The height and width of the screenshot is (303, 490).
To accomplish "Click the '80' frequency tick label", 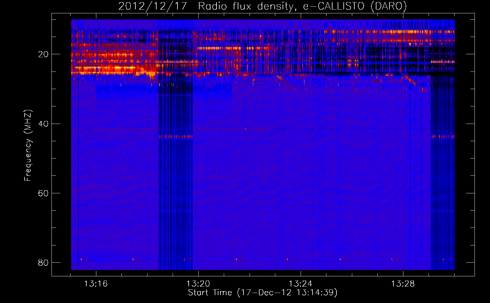I will point(43,262).
